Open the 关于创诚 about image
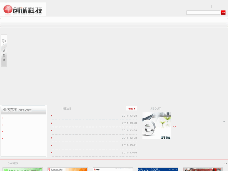This screenshot has width=228, height=171. [156, 126]
